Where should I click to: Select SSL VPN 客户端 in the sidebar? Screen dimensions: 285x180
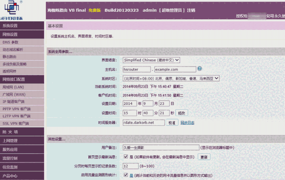coord(22,123)
